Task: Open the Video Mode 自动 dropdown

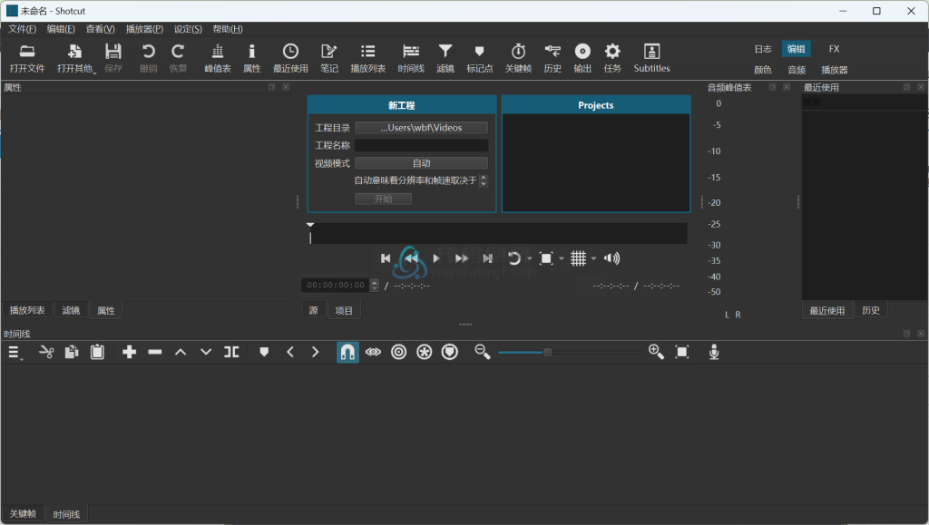Action: click(421, 163)
